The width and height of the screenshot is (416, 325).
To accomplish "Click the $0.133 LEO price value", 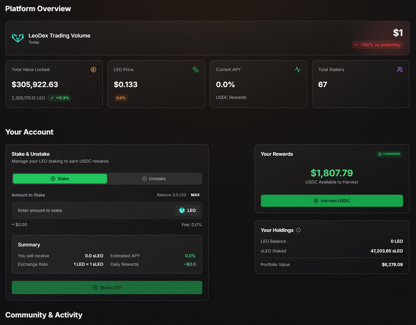I will tap(126, 84).
